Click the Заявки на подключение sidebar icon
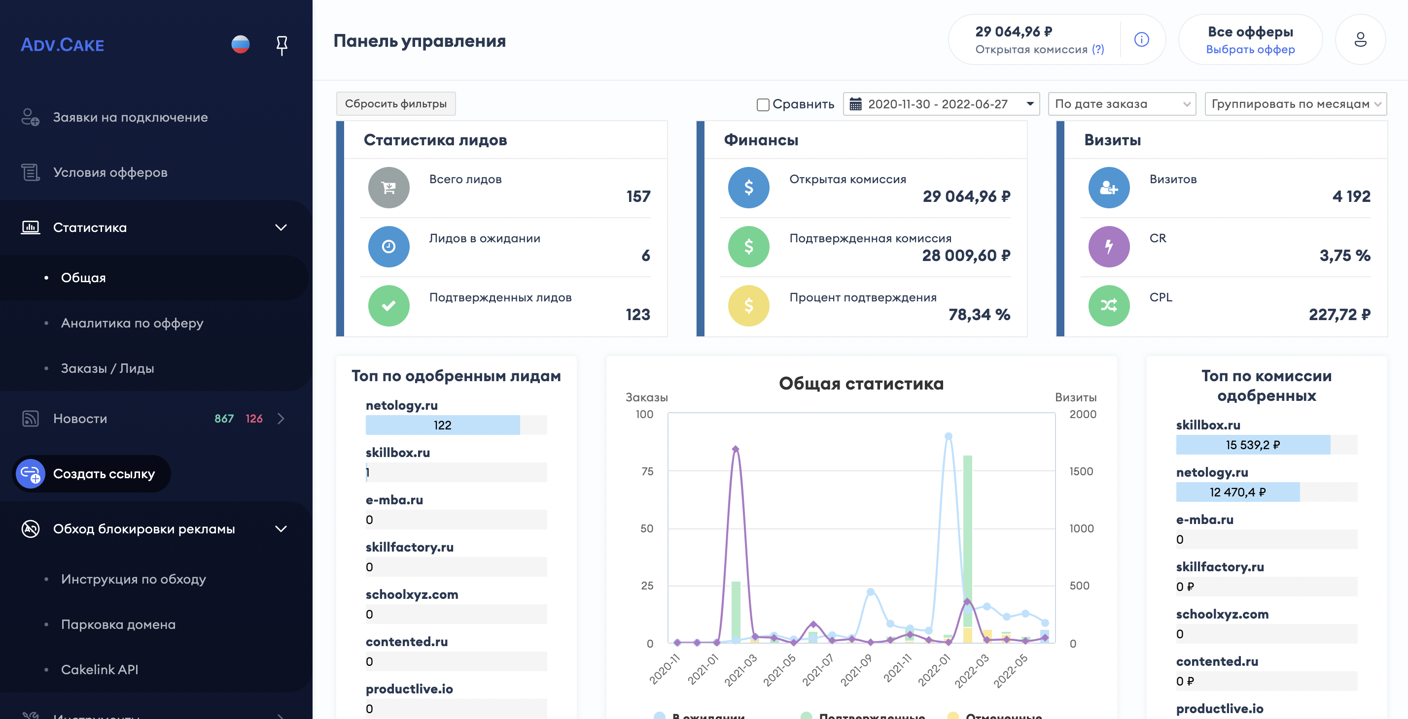The image size is (1408, 719). tap(30, 117)
